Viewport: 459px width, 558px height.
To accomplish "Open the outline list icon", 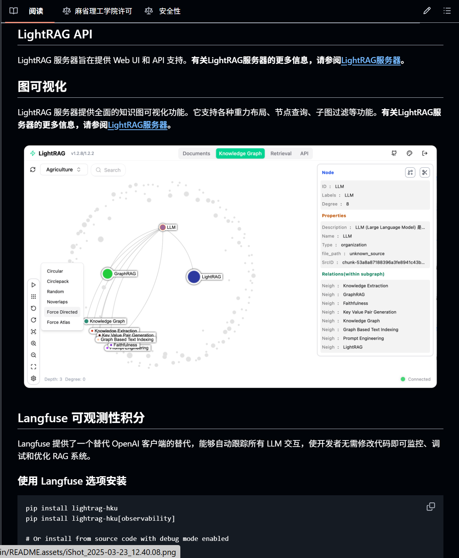I will 447,11.
